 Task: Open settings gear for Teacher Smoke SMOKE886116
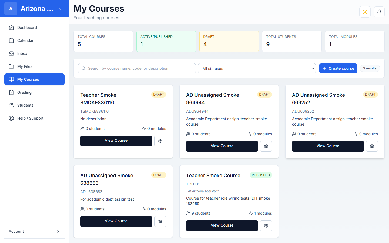click(160, 141)
